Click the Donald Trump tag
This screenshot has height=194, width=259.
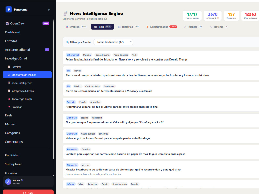point(102,55)
